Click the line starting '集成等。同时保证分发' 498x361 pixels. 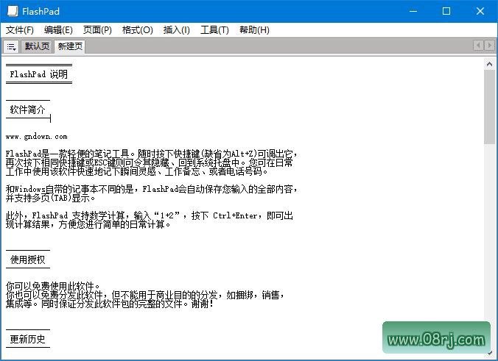tap(110, 304)
